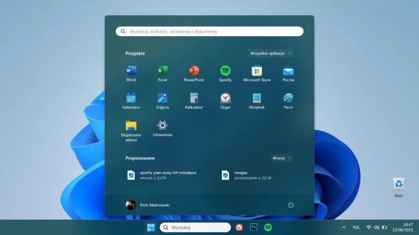Launch Spotify from pinned apps
Viewport: 419px width, 235px height.
point(225,74)
